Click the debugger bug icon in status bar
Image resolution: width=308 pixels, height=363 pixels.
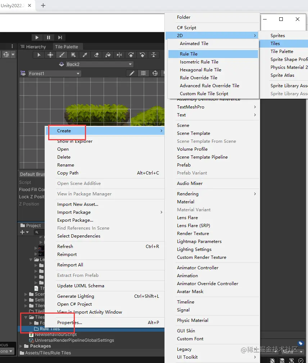272,360
